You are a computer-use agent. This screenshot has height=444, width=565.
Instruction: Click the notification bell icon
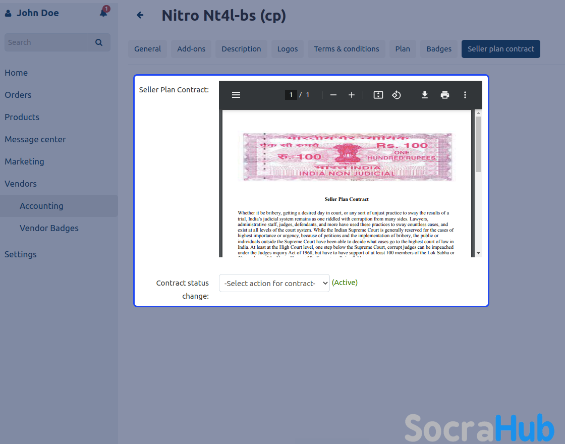tap(104, 13)
